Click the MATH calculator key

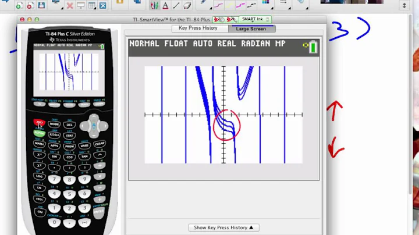(40, 144)
